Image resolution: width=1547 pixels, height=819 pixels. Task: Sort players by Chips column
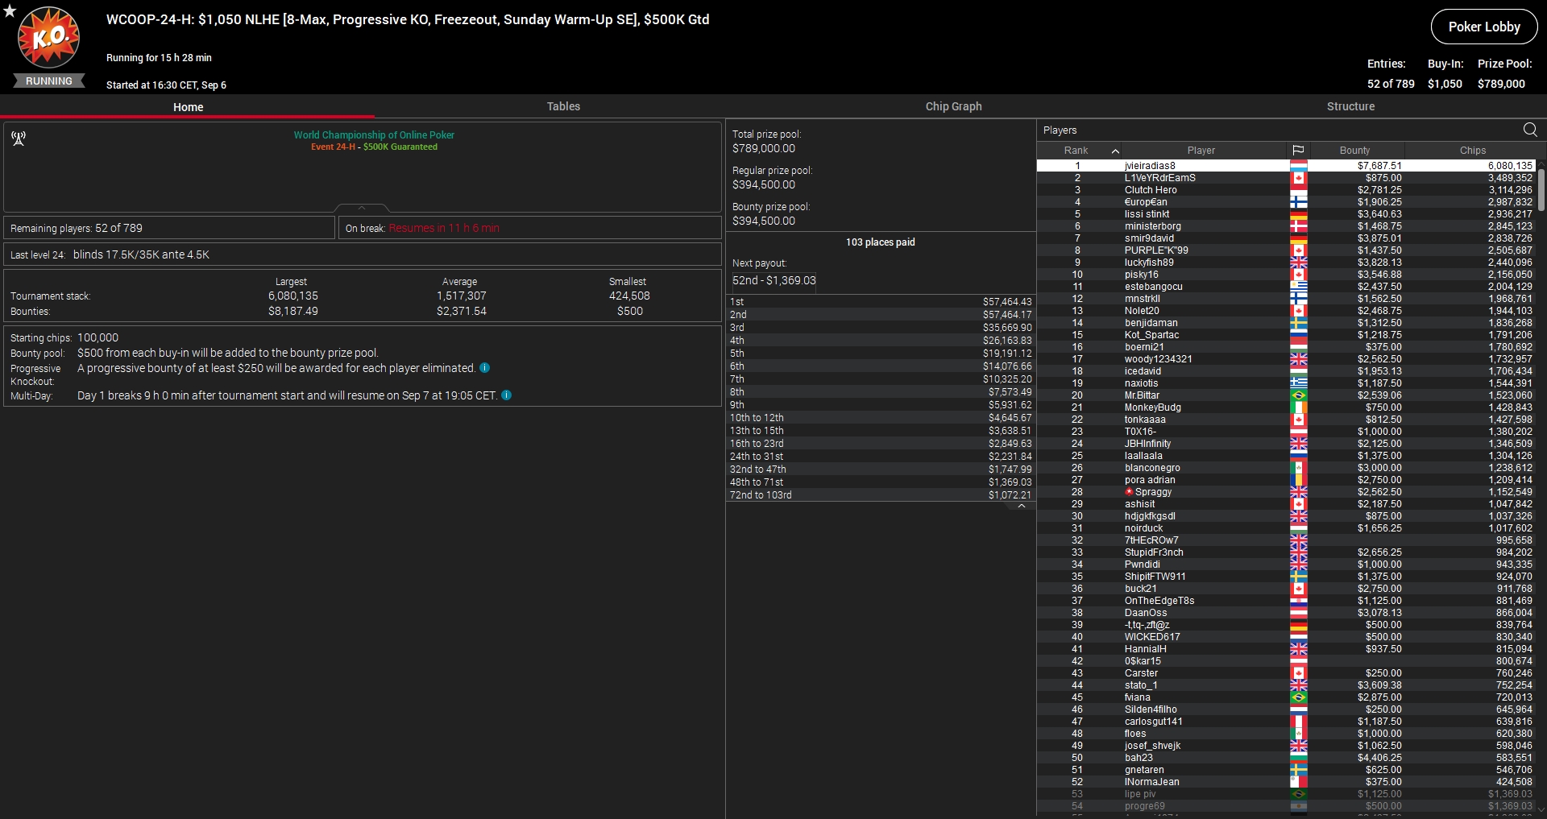click(x=1472, y=151)
